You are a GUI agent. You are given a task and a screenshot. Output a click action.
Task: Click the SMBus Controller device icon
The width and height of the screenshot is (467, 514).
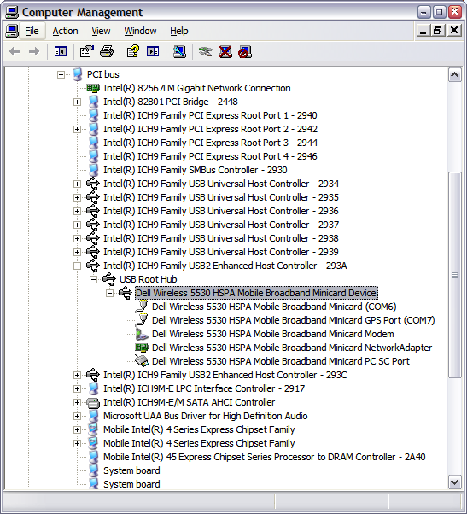[x=94, y=170]
